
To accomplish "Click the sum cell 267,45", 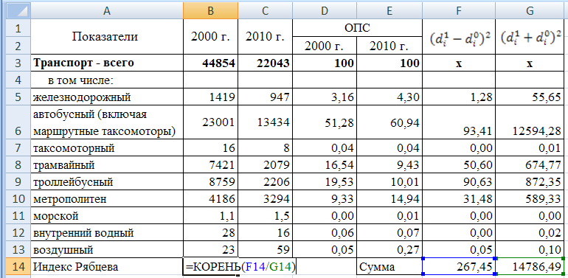I will tap(459, 267).
